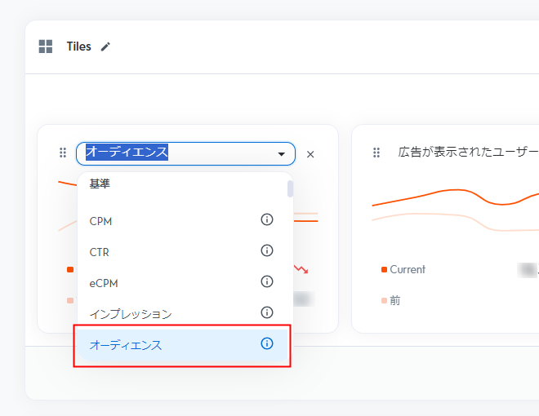Image resolution: width=539 pixels, height=416 pixels.
Task: Choose the highlighted オーディエンス option
Action: 126,345
